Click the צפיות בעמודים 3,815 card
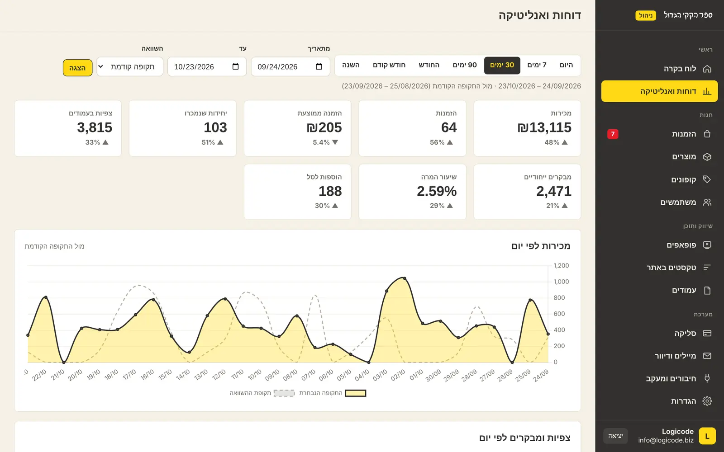The image size is (724, 452). click(68, 128)
